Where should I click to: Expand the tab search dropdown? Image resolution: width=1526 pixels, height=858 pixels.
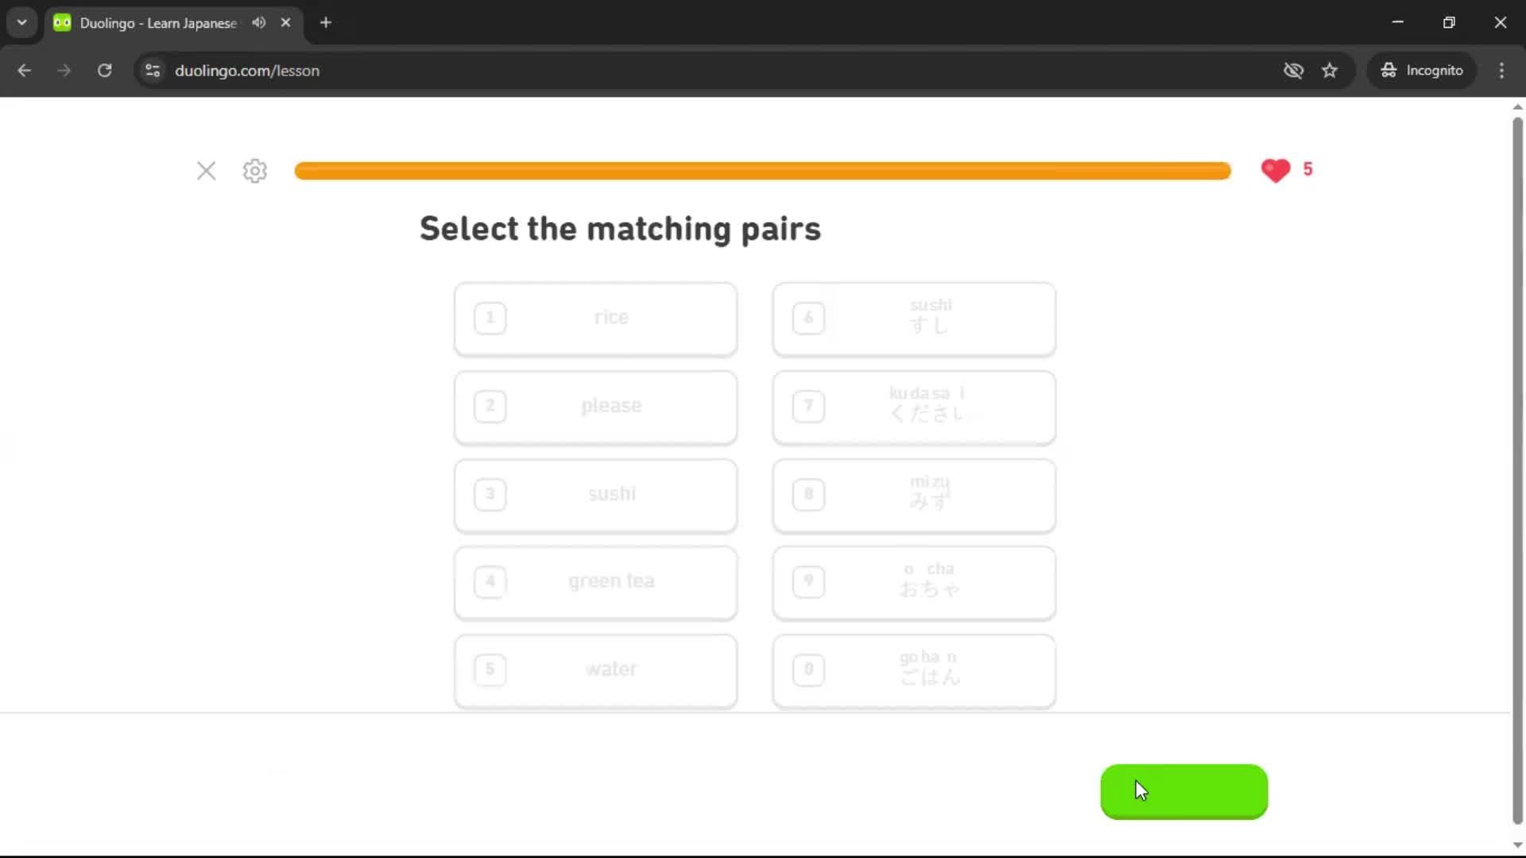[22, 23]
